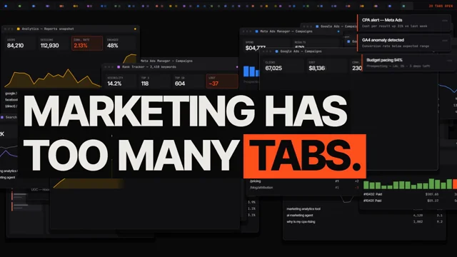Click the blue status dot in the Meta Ads Manager title bar
Screen dimensions: 457x257
(338, 31)
